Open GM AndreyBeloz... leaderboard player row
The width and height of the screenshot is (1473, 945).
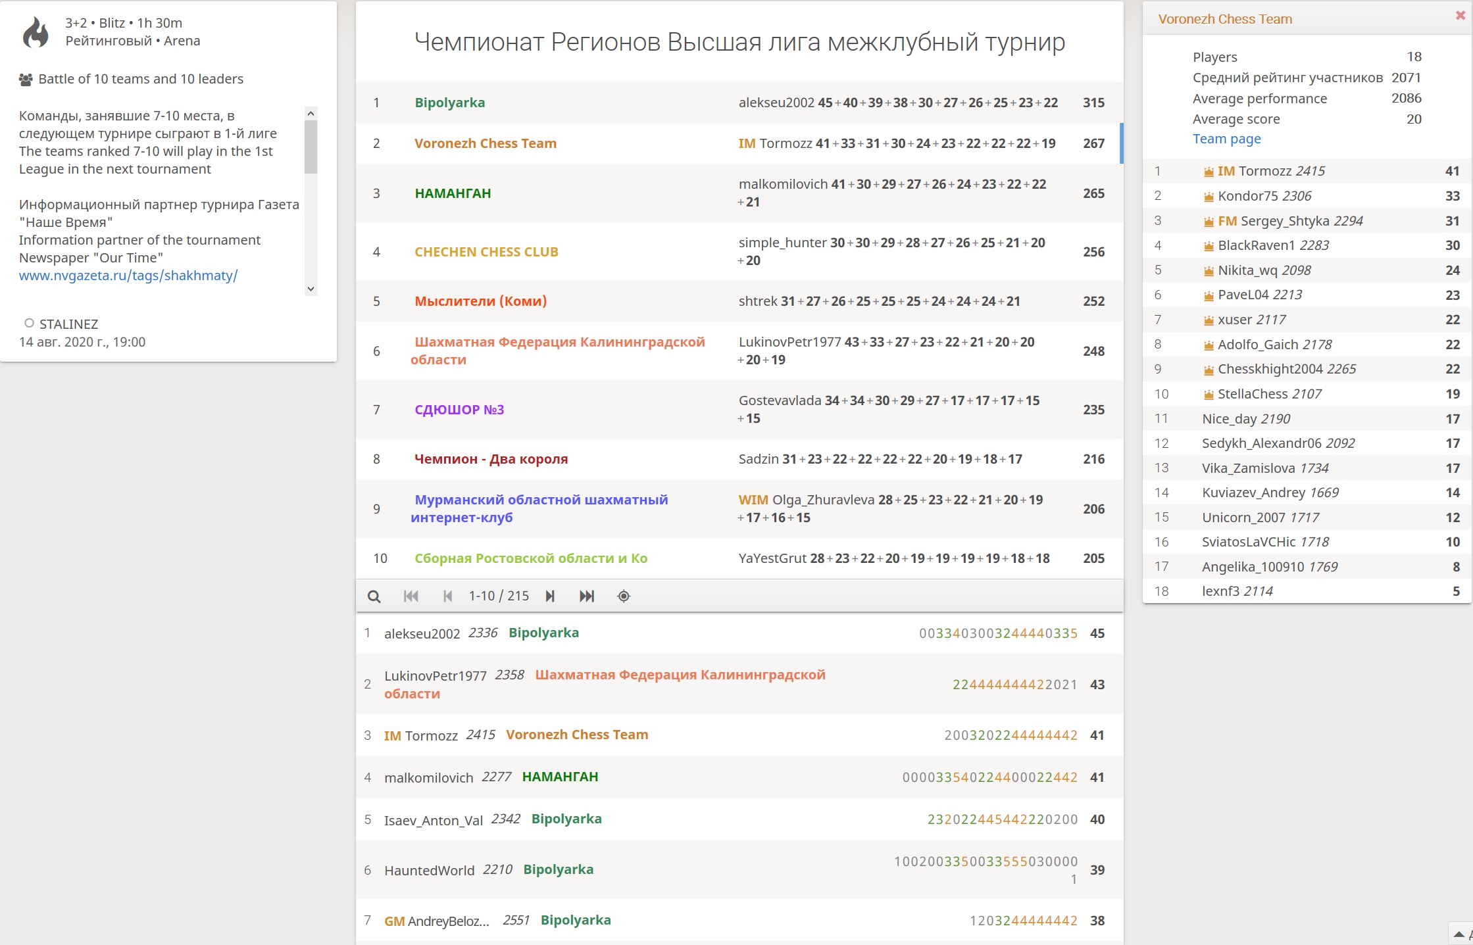(x=739, y=921)
